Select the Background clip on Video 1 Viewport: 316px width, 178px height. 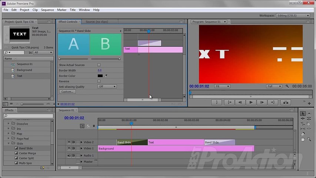pyautogui.click(x=176, y=149)
